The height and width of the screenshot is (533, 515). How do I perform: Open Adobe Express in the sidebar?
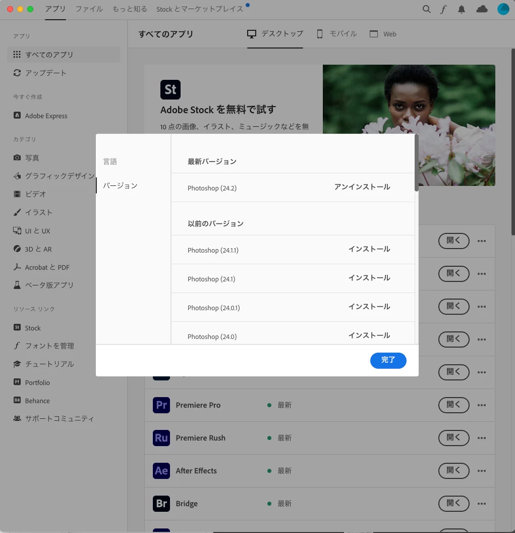coord(40,116)
